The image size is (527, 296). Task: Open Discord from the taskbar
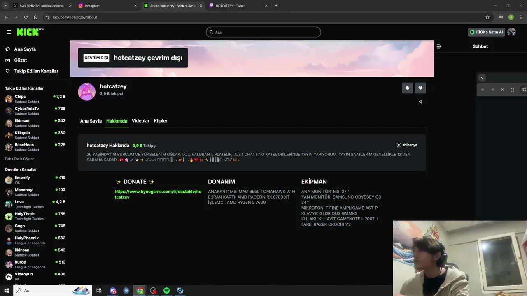[x=113, y=291]
